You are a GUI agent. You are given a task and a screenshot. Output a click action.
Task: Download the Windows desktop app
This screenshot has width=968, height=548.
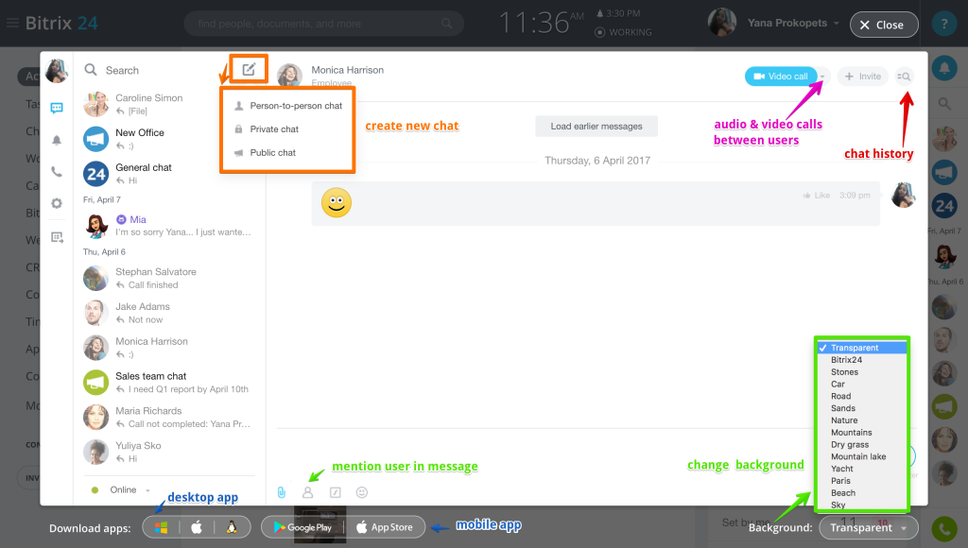coord(161,527)
